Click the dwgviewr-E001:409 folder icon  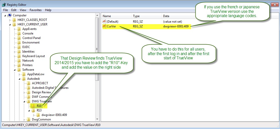[x=38, y=115]
